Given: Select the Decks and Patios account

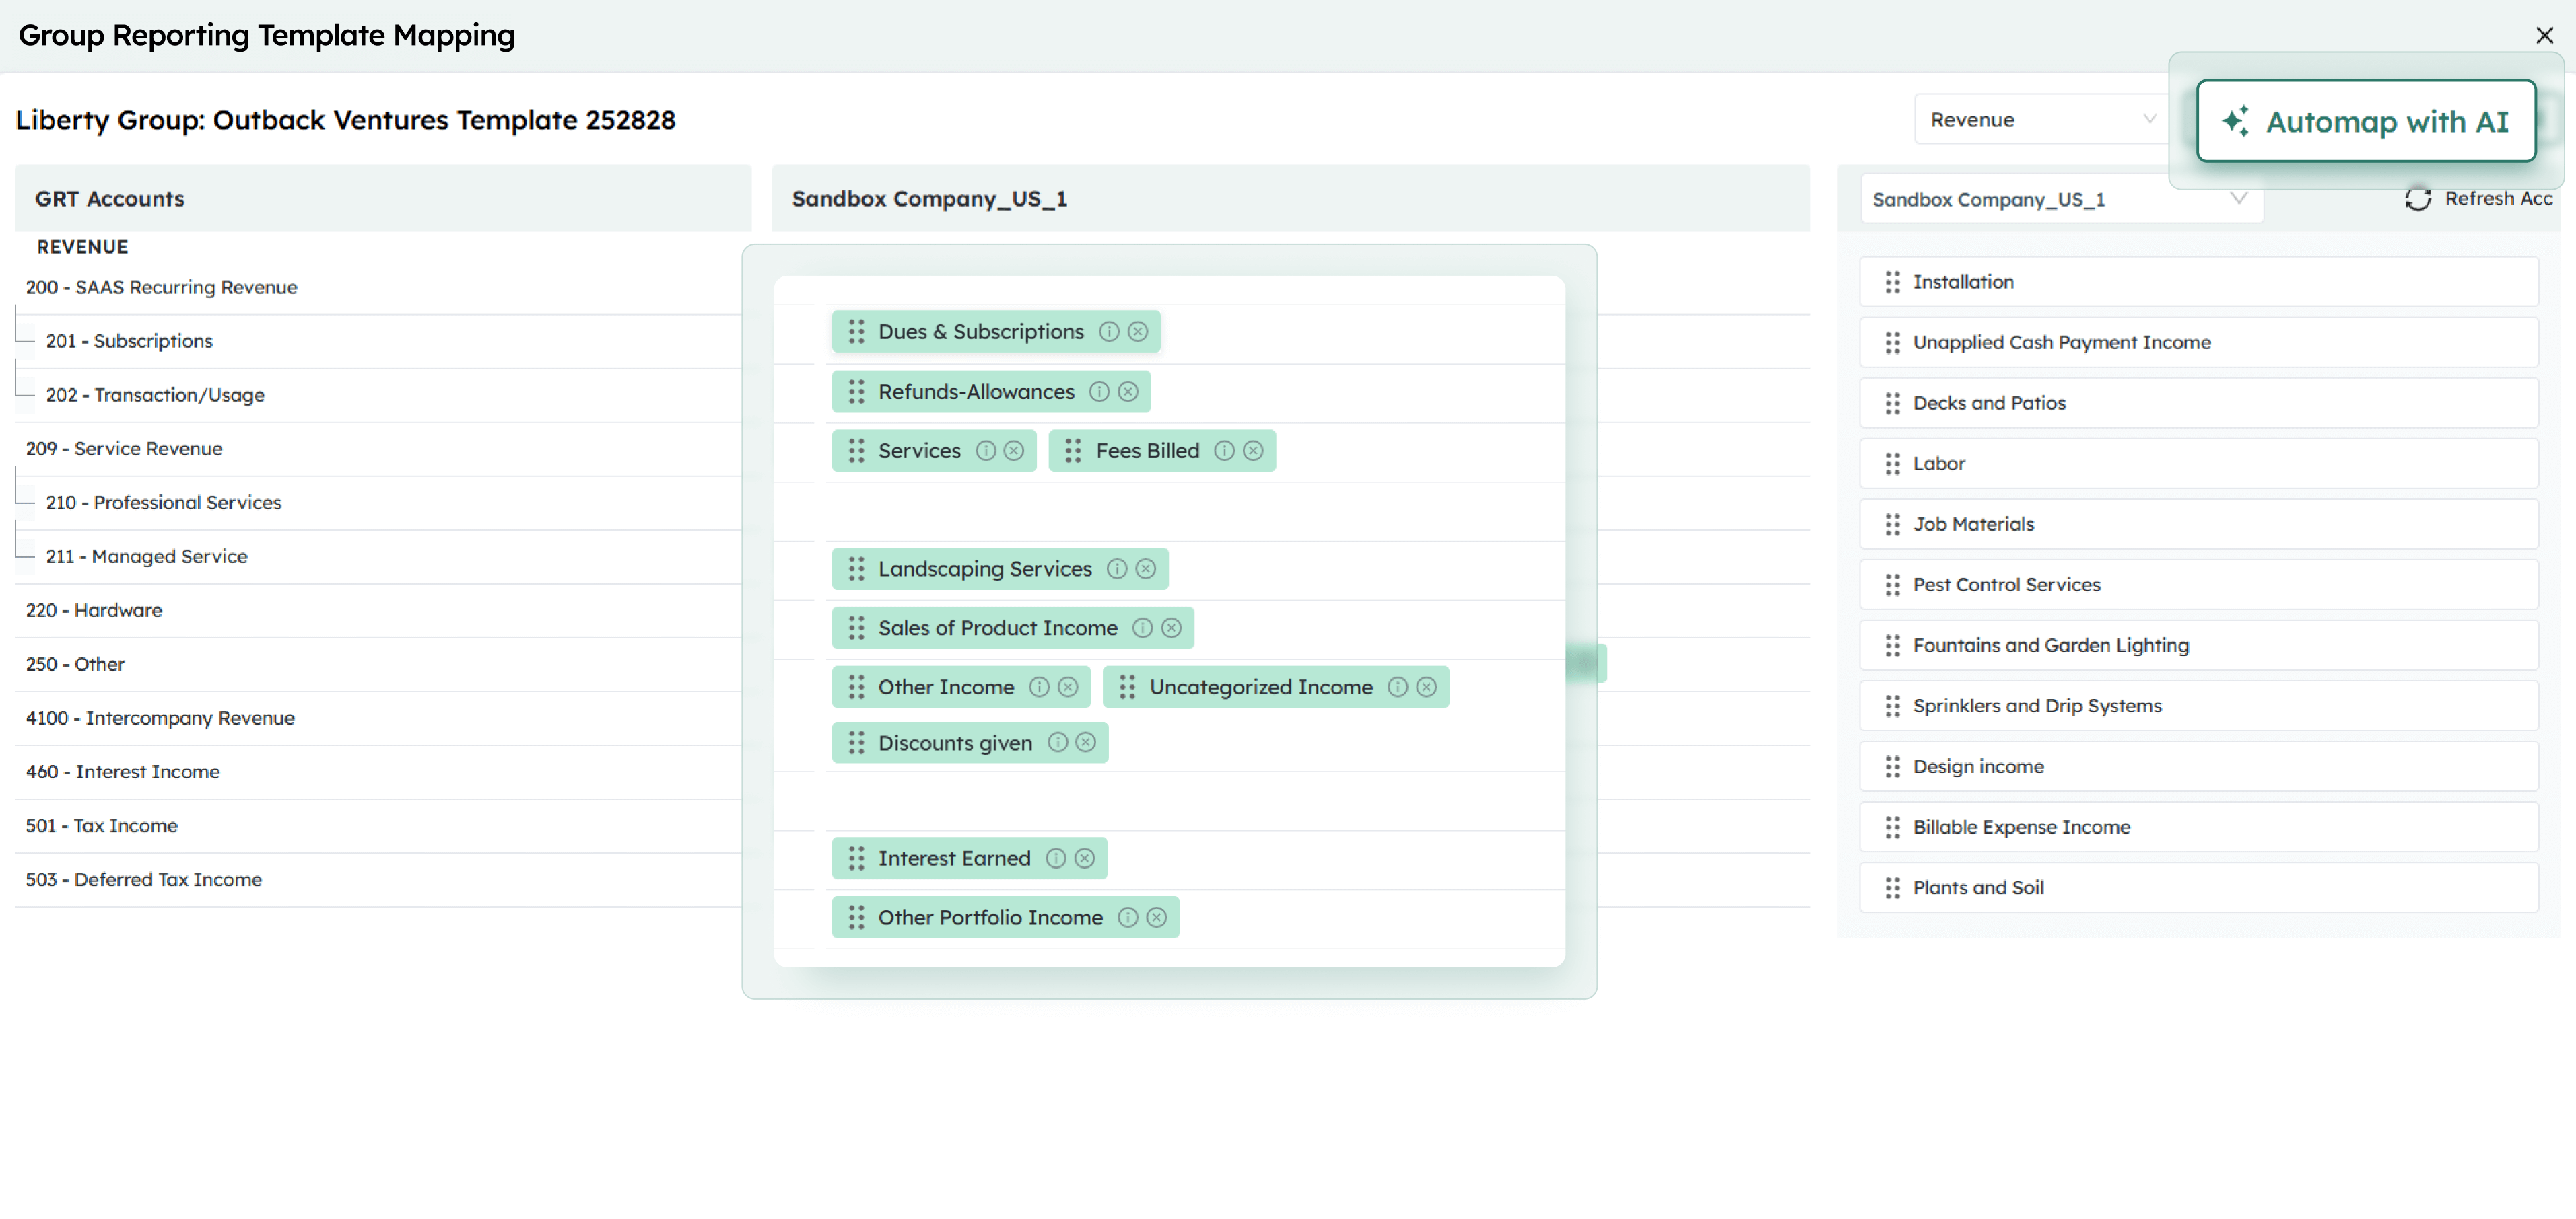Looking at the screenshot, I should point(2198,403).
